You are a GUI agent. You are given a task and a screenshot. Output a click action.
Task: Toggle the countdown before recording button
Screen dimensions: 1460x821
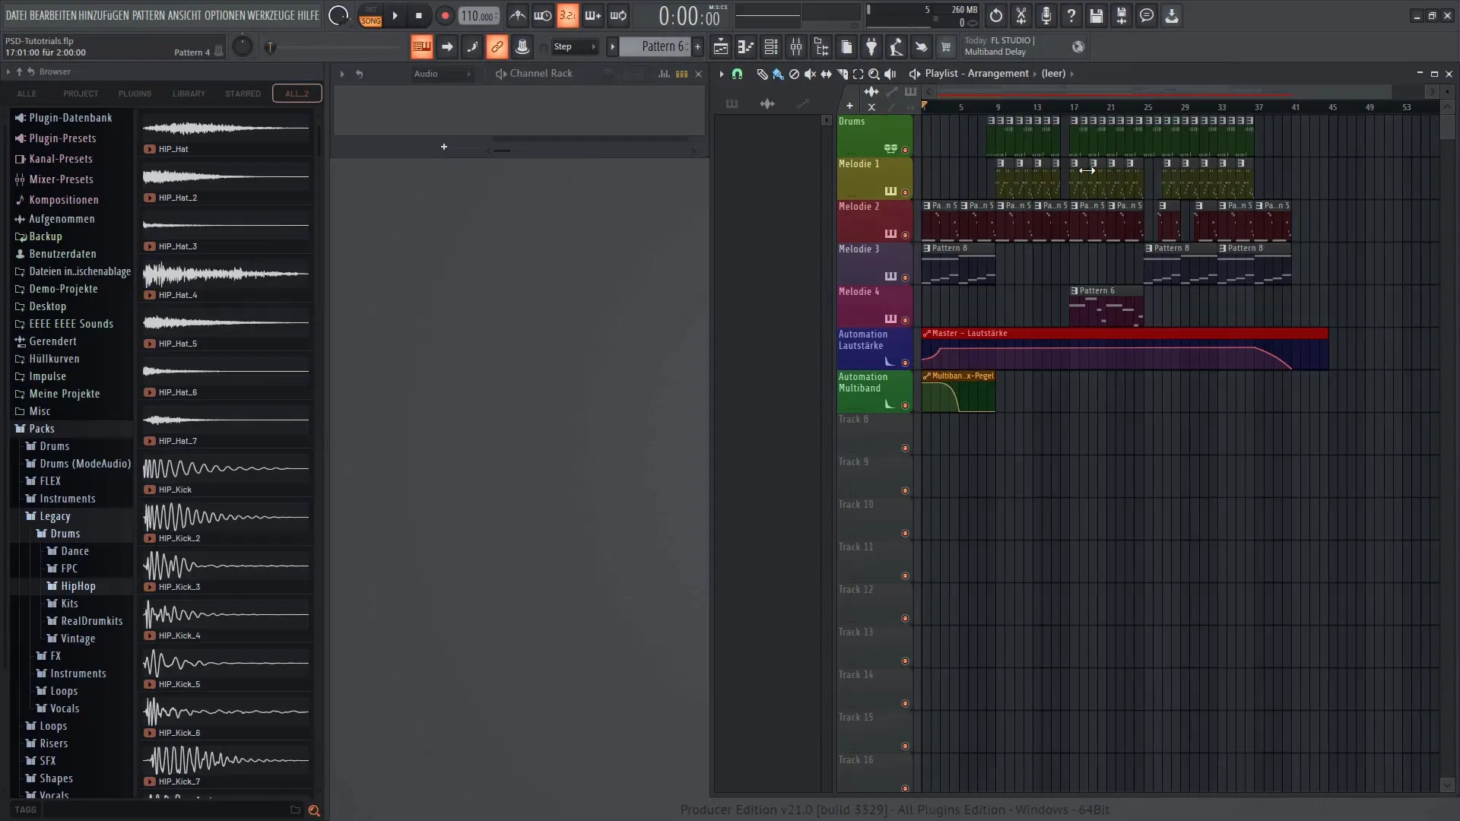(567, 15)
